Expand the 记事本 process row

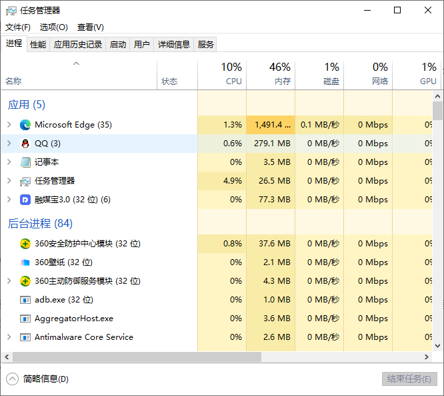coord(9,162)
